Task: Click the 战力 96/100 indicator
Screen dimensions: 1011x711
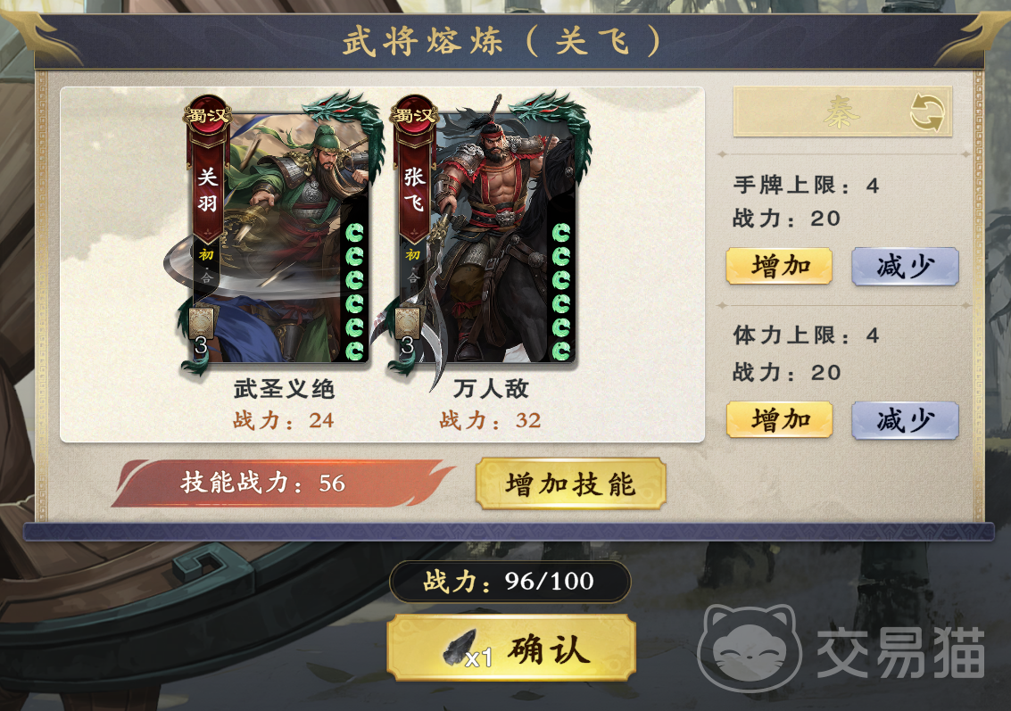Action: click(510, 582)
